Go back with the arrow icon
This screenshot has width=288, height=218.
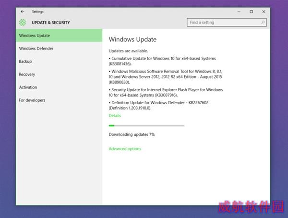coord(22,12)
